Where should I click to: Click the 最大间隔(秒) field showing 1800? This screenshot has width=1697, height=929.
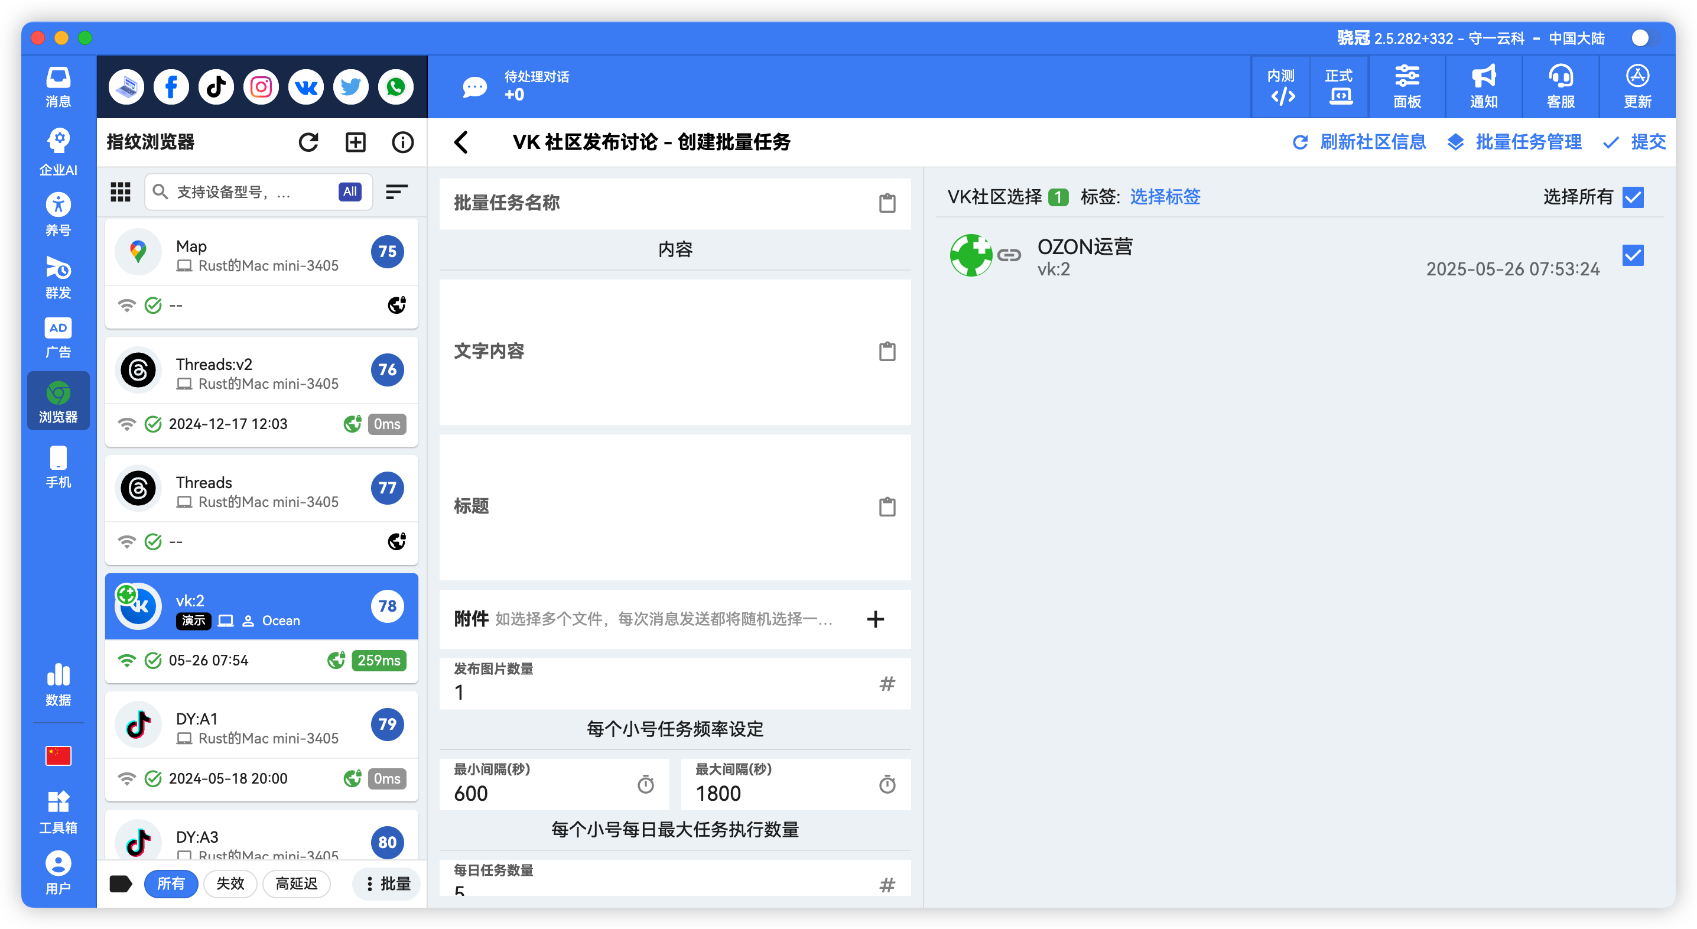795,784
